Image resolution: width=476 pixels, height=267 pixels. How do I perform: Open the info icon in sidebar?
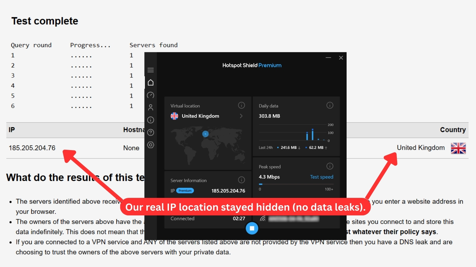click(x=151, y=120)
